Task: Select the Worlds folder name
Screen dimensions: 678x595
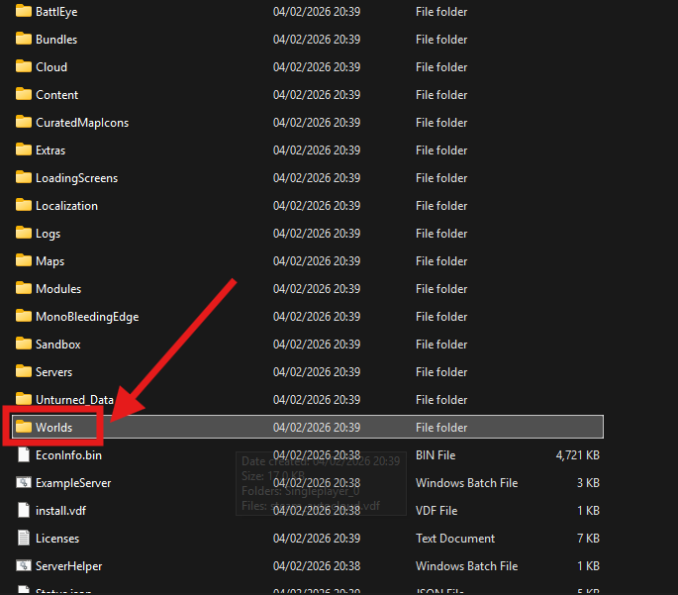Action: (53, 428)
